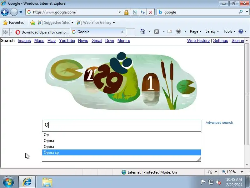Image resolution: width=250 pixels, height=188 pixels.
Task: Open the Page menu
Action: point(196,31)
